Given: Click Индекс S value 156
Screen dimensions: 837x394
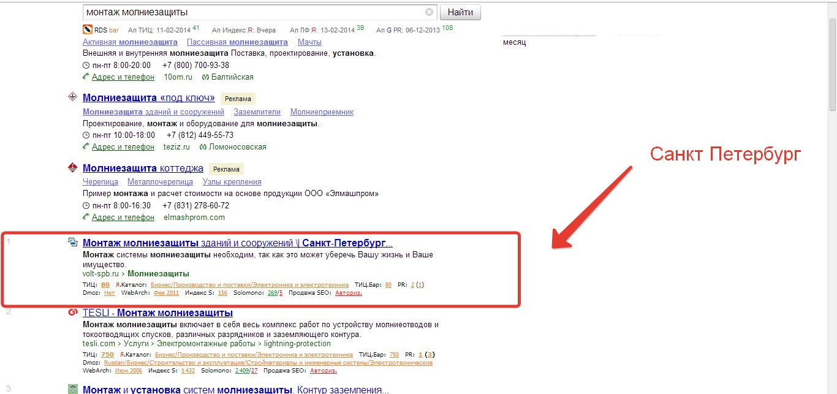Looking at the screenshot, I should coord(222,293).
